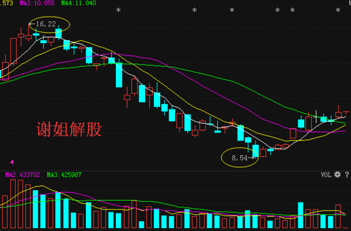Select the VOL indicator label

(326, 175)
